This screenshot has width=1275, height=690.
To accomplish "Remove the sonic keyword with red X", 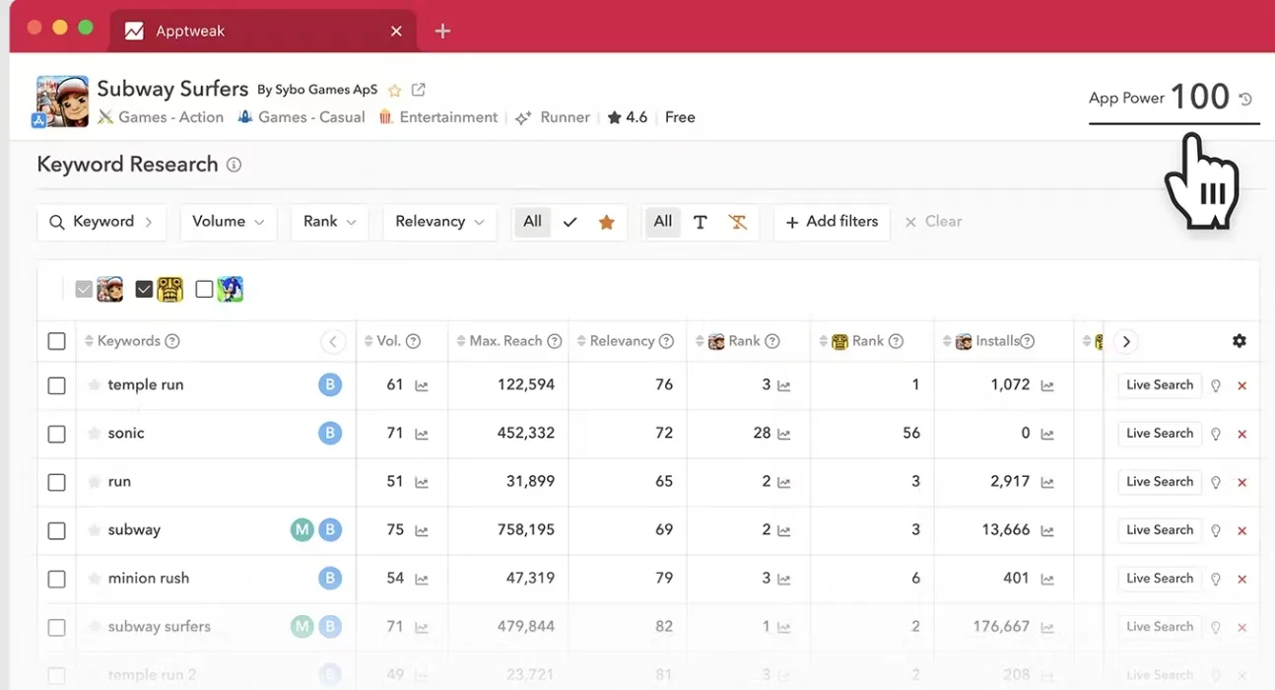I will click(1241, 434).
